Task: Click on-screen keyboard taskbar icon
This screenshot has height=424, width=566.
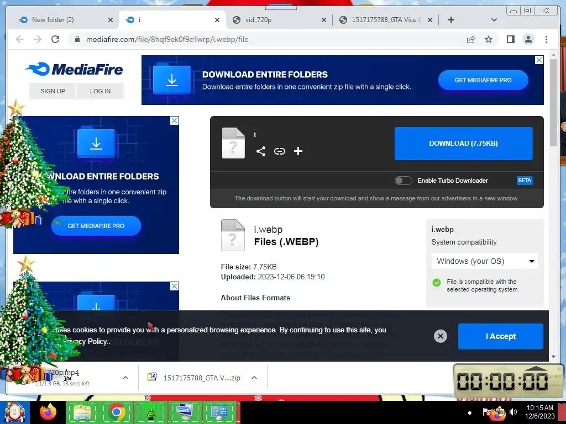Action: pyautogui.click(x=185, y=412)
